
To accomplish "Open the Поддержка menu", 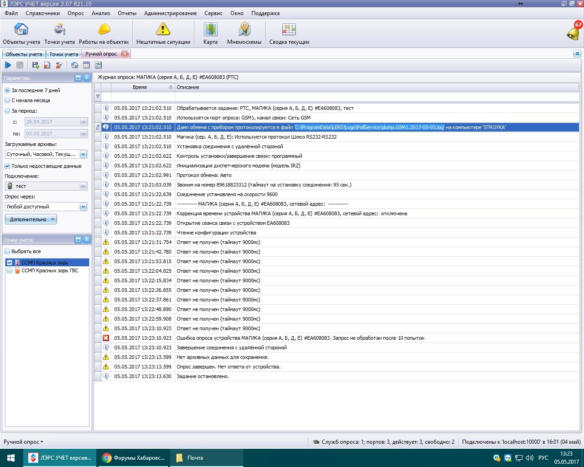I will tap(266, 13).
